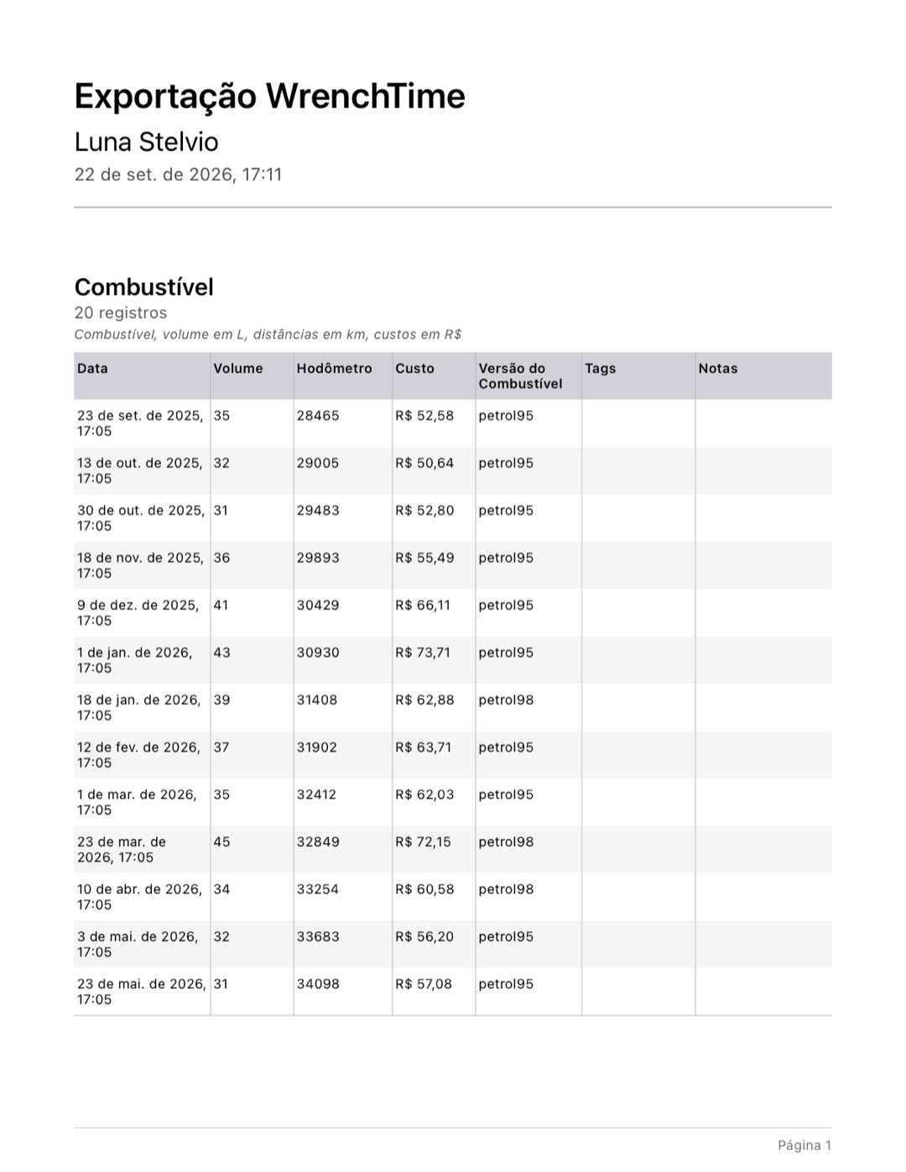906x1172 pixels.
Task: Click odometer value 29005
Action: coord(318,463)
